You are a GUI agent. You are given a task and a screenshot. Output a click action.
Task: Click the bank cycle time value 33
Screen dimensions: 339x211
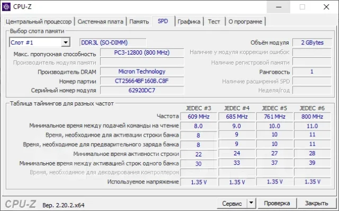[x=237, y=163]
